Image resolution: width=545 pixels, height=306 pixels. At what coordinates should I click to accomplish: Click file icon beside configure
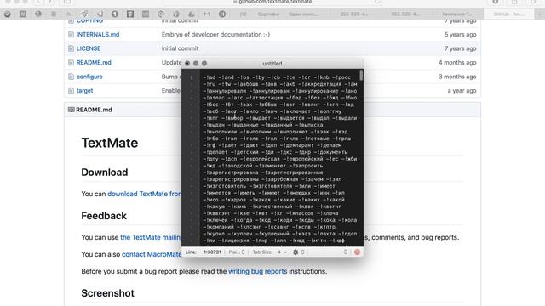[71, 76]
